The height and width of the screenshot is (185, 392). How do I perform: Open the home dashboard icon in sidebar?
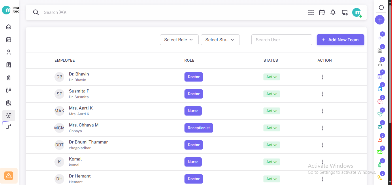(9, 27)
